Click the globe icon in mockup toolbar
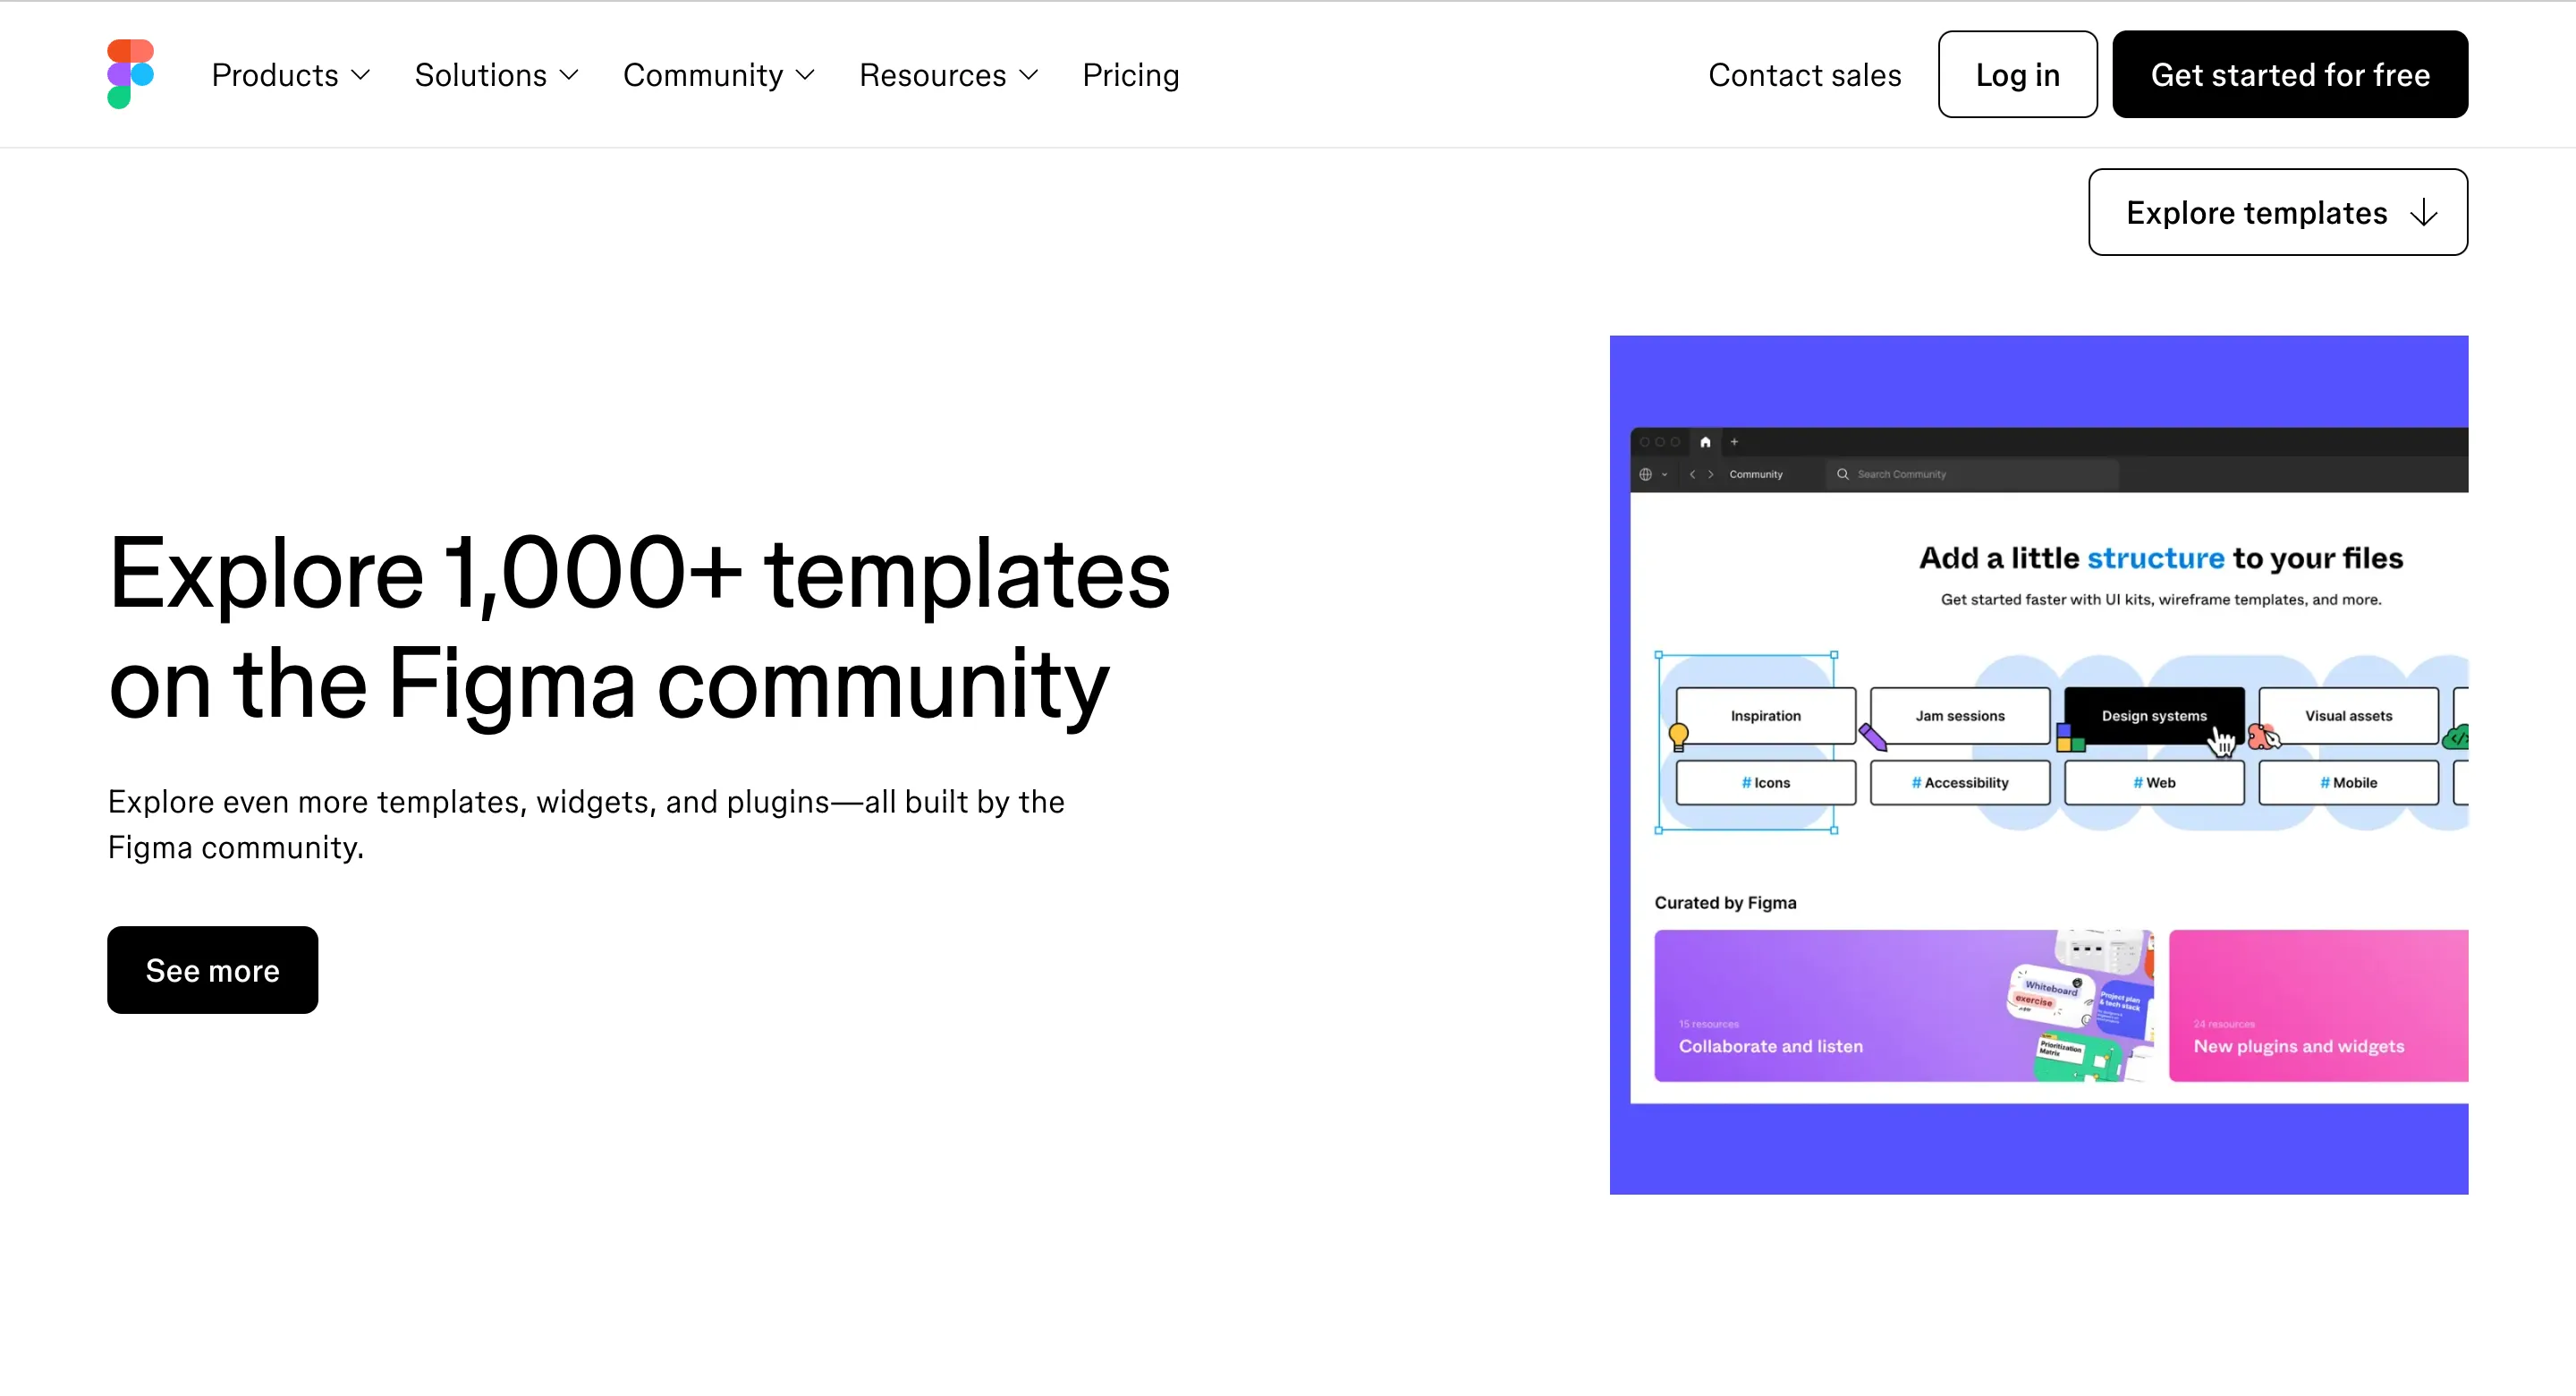This screenshot has height=1396, width=2576. click(1645, 474)
